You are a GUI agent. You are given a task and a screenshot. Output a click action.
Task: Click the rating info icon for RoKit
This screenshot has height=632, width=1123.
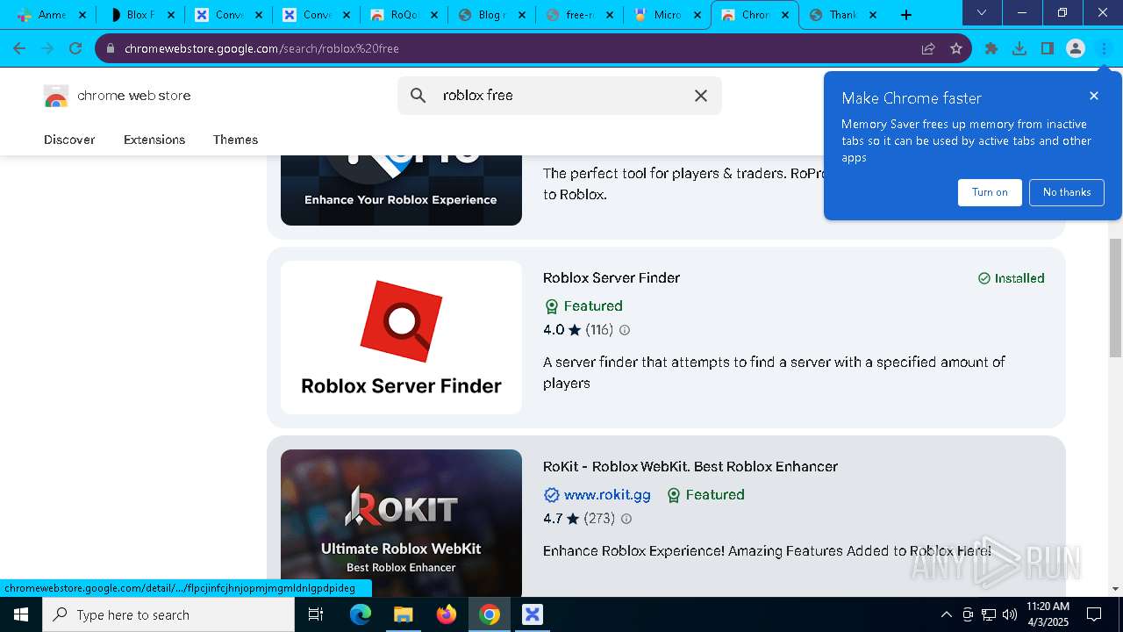[626, 519]
